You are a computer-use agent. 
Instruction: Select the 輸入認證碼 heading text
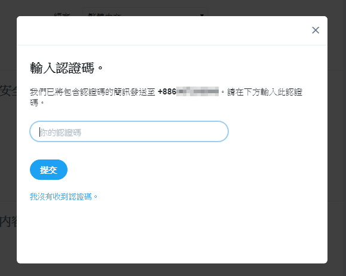tap(66, 68)
